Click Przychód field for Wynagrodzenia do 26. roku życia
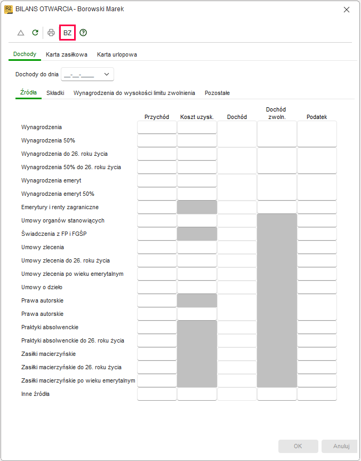 pos(157,154)
